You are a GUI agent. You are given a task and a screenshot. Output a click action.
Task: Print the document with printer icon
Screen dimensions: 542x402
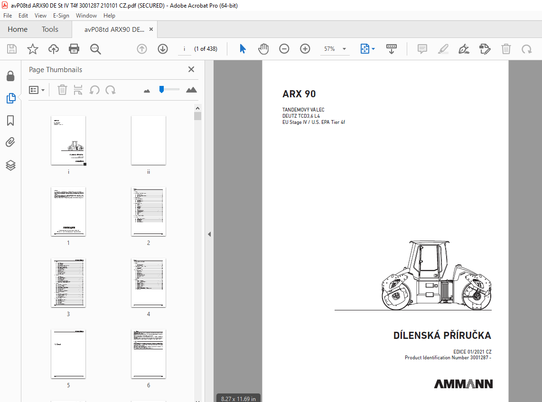(74, 49)
